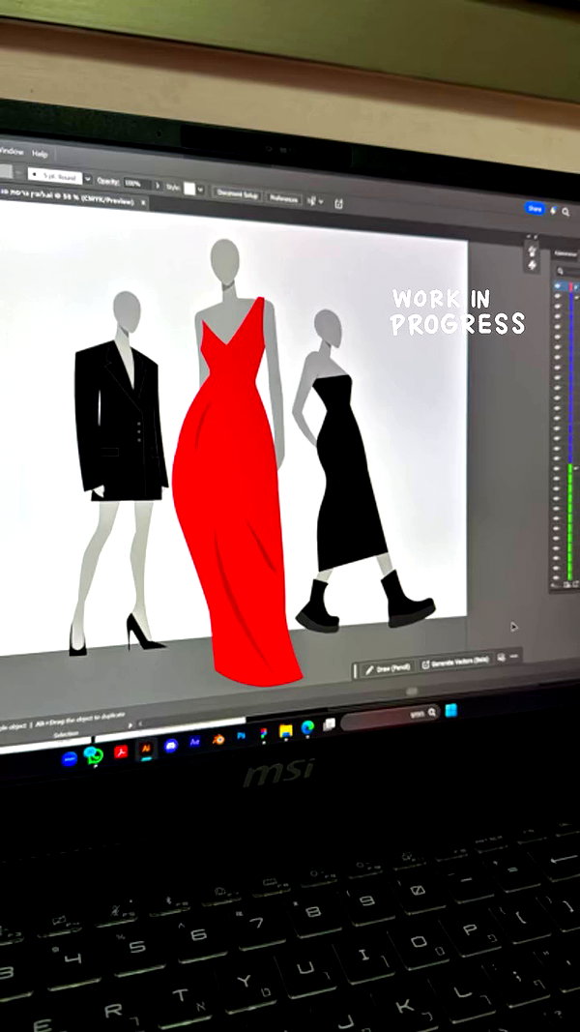Expand the top layer disclosure arrow

(577, 287)
